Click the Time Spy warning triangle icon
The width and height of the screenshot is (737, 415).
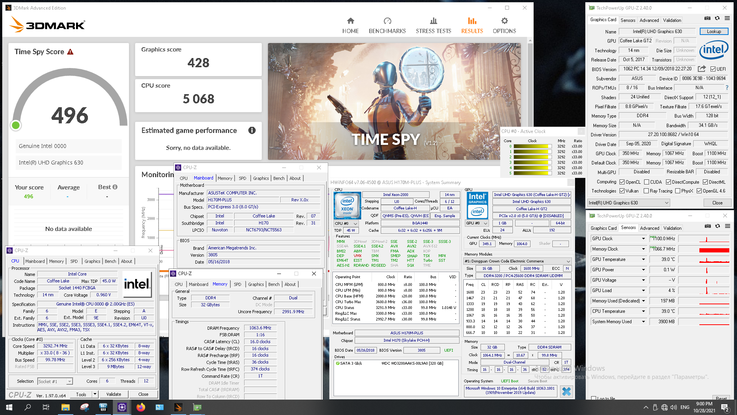(70, 52)
